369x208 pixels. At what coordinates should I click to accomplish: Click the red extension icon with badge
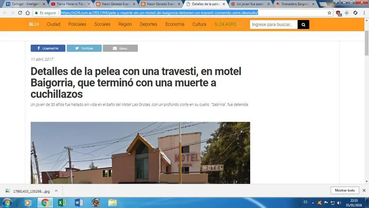[x=338, y=13]
